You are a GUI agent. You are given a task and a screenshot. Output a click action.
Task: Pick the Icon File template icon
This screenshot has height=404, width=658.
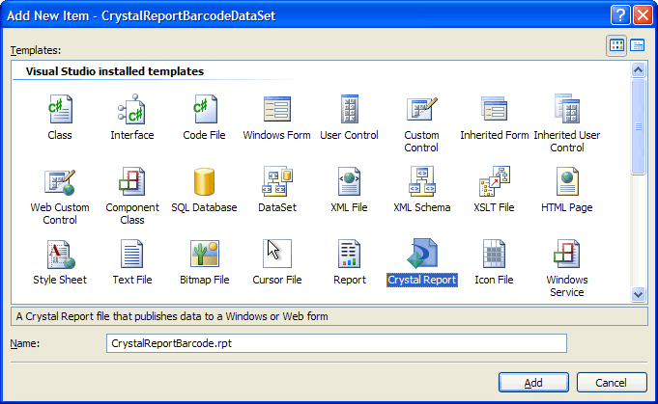(494, 255)
